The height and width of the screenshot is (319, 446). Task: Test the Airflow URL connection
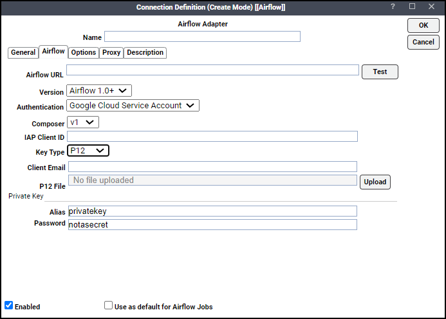click(x=380, y=72)
